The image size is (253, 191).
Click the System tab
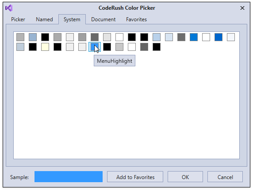click(72, 19)
